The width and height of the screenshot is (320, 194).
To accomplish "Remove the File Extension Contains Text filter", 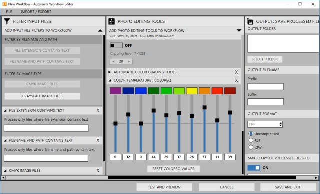I will point(98,110).
